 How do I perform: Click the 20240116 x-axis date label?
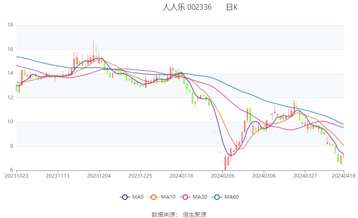182,176
